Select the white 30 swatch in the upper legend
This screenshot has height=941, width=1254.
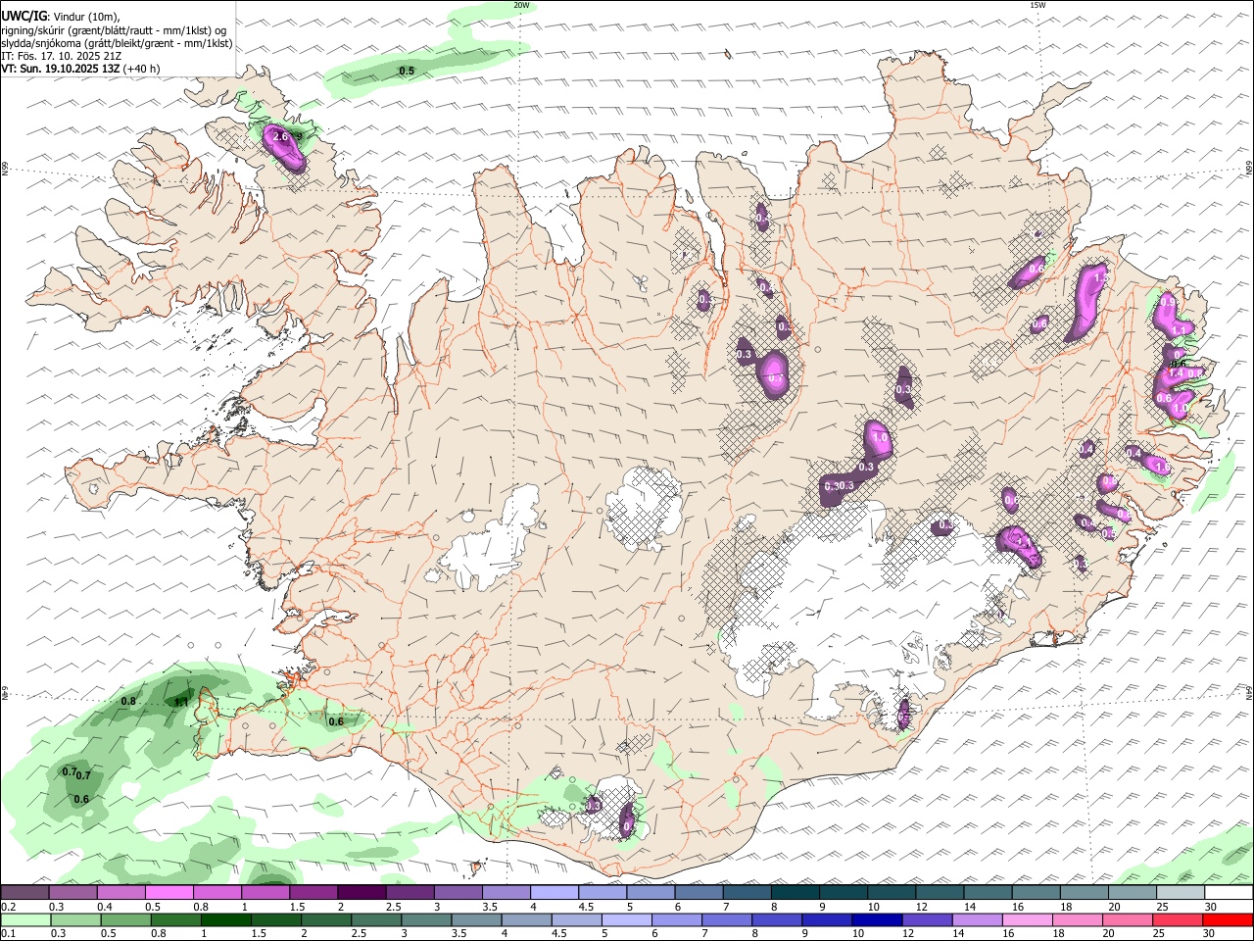(x=1230, y=893)
